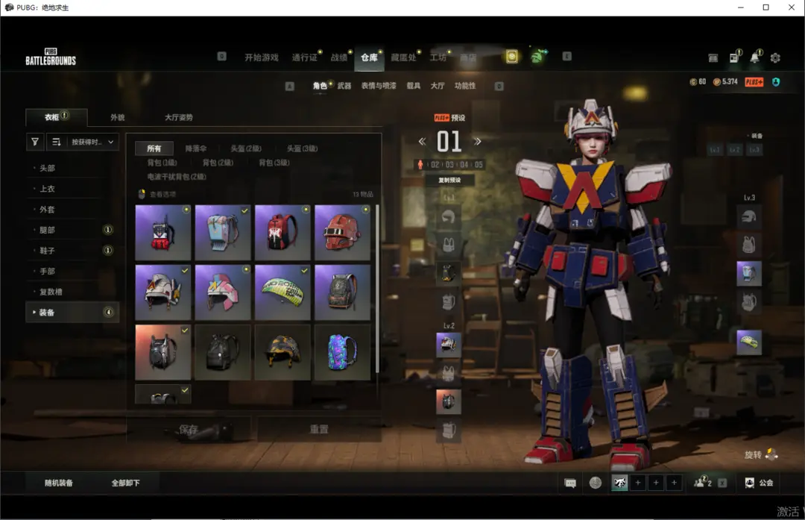The width and height of the screenshot is (805, 520).
Task: Select the green-yellow parachute item
Action: [x=282, y=292]
